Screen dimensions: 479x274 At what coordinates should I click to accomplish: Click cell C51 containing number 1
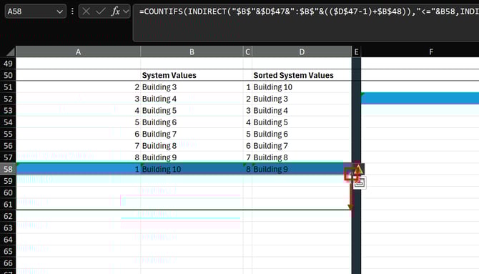tap(247, 87)
